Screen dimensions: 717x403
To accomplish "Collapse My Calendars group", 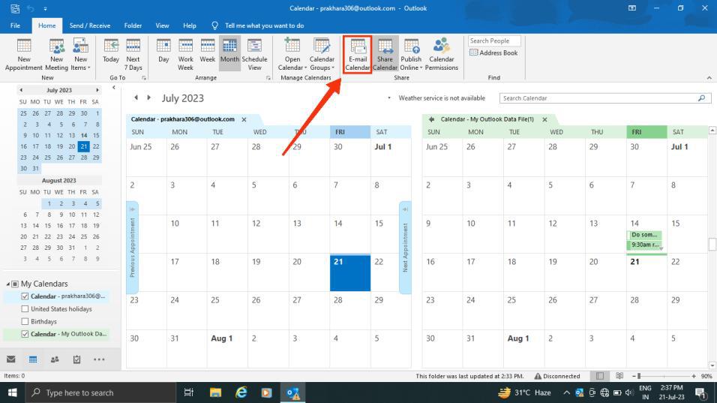I will tap(7, 284).
